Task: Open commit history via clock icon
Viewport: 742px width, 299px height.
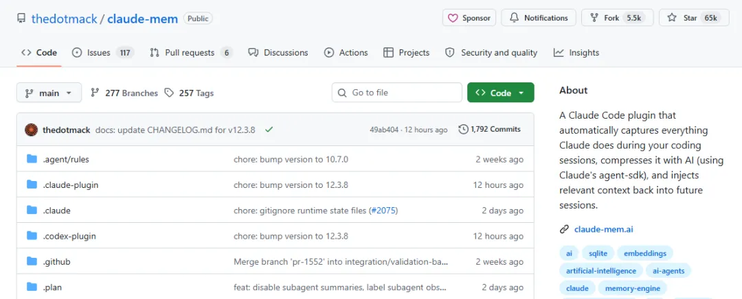Action: click(463, 130)
